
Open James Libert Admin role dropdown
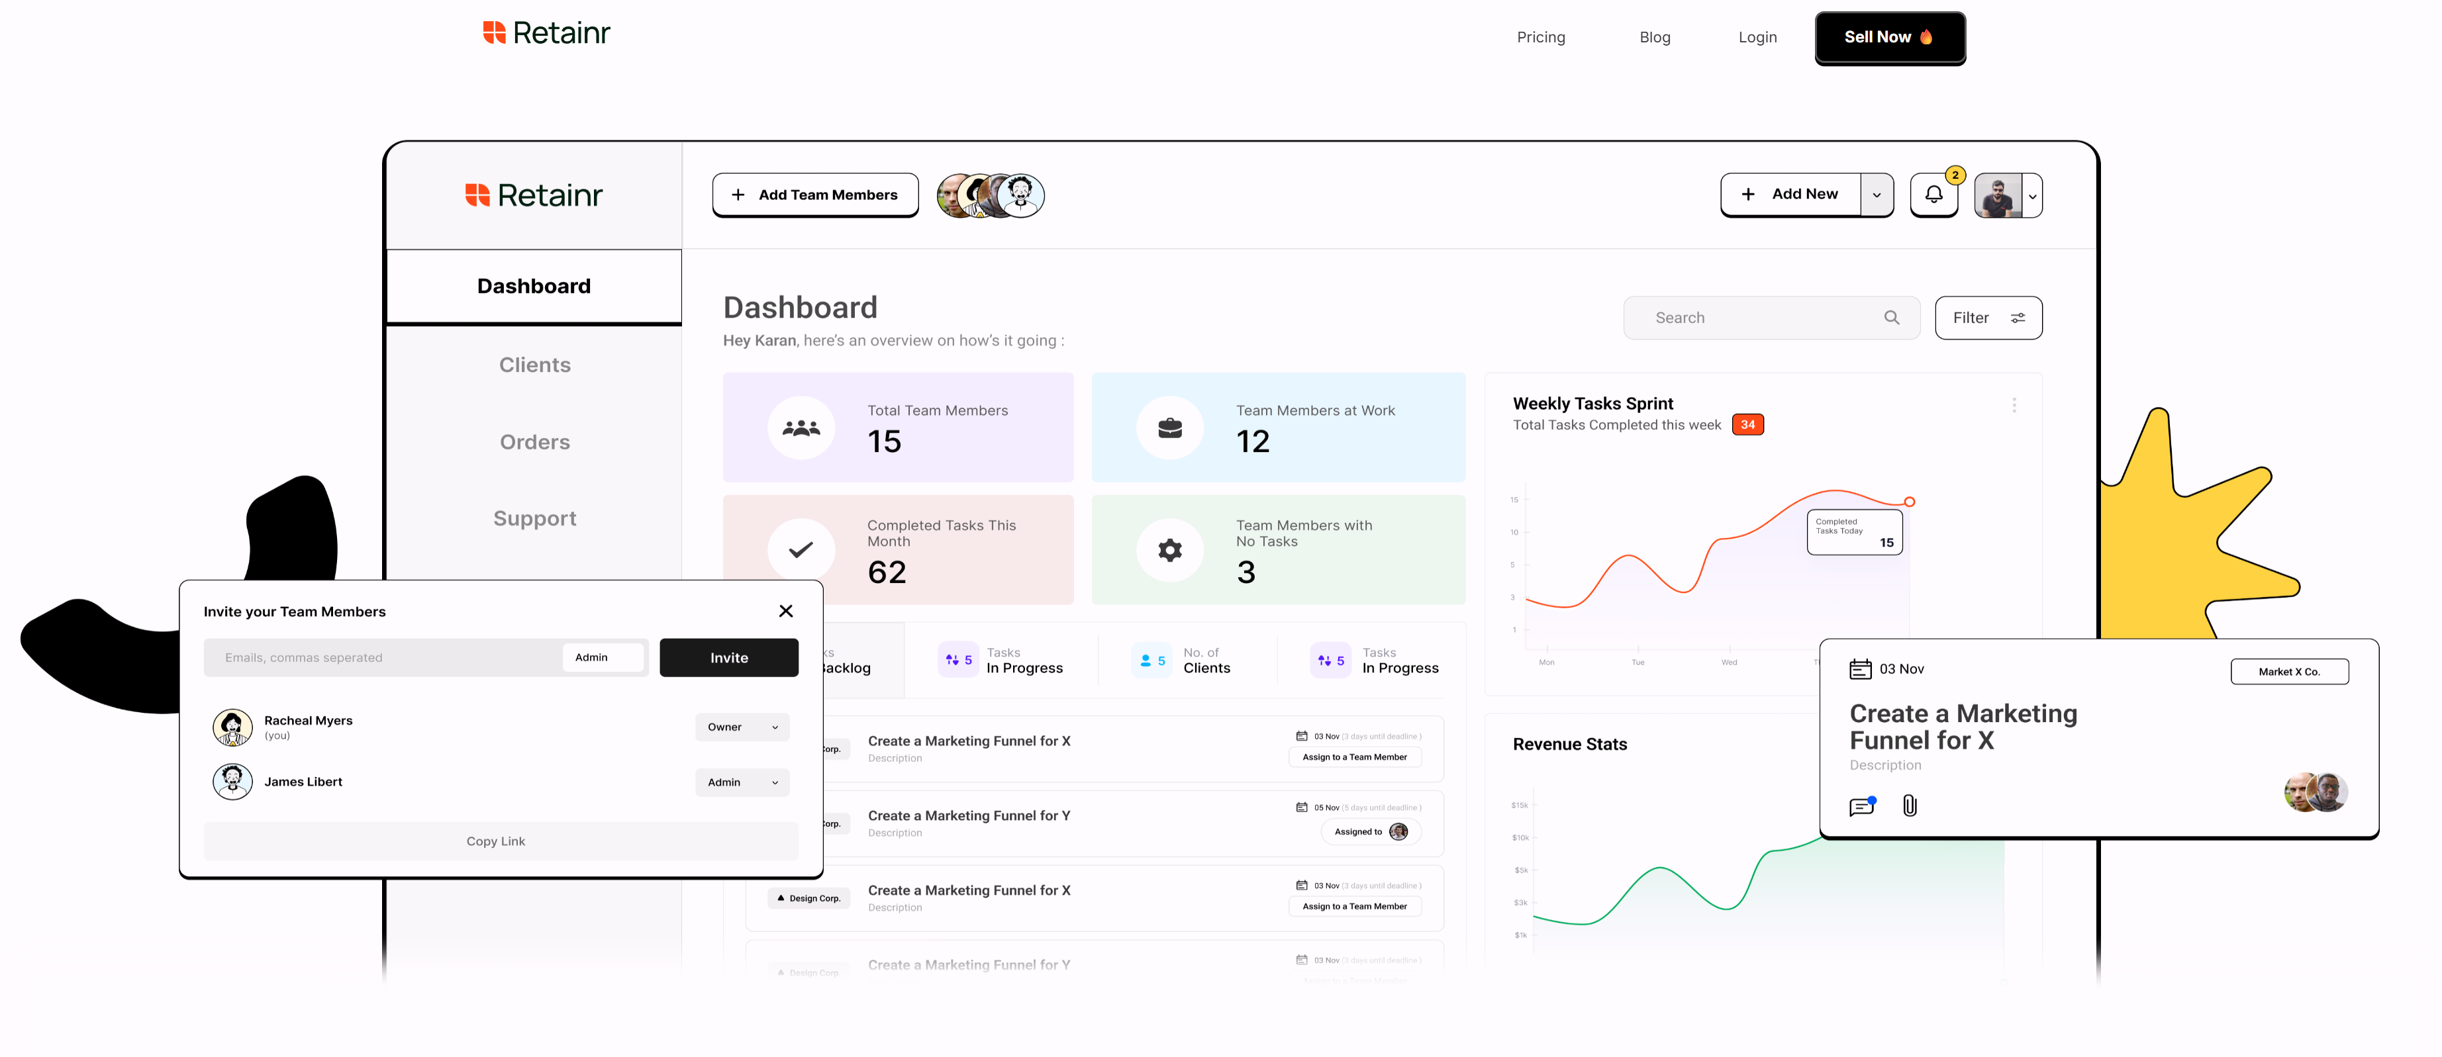coord(742,782)
